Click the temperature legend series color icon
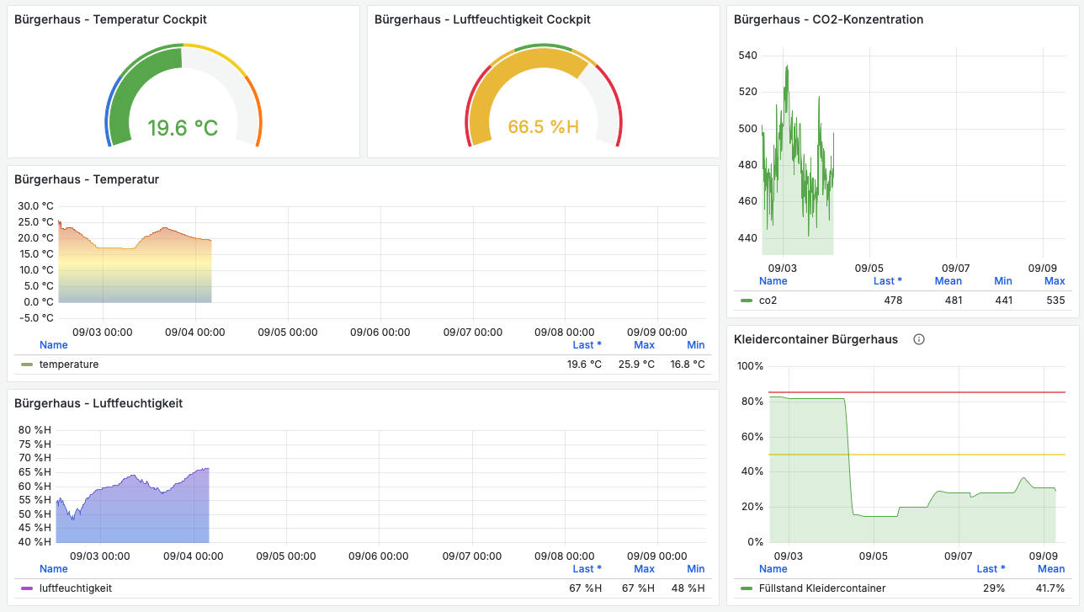 coord(27,365)
